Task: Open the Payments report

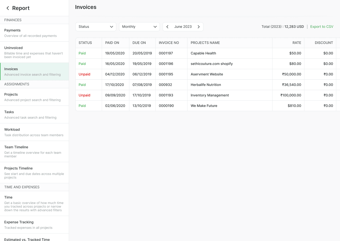Action: (x=12, y=30)
